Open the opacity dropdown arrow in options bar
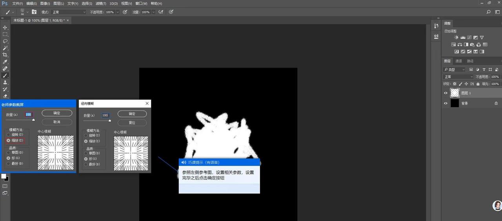Image resolution: width=502 pixels, height=221 pixels. (x=117, y=12)
